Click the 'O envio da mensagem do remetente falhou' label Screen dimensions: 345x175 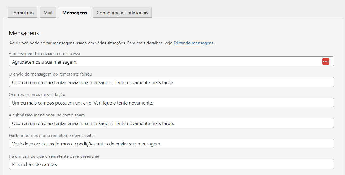click(50, 74)
